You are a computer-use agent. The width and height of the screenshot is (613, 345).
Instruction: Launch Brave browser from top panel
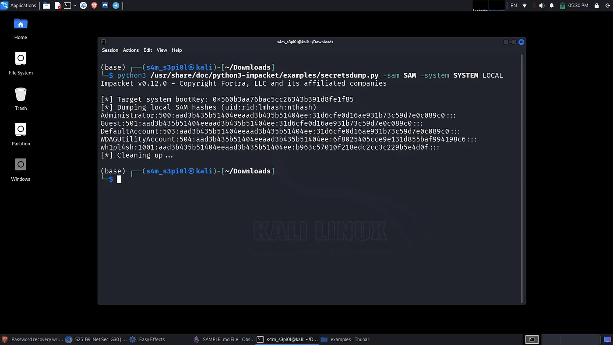pyautogui.click(x=94, y=6)
